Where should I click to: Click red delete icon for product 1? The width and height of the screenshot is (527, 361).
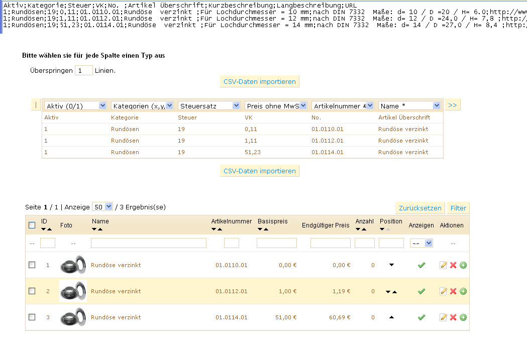453,265
